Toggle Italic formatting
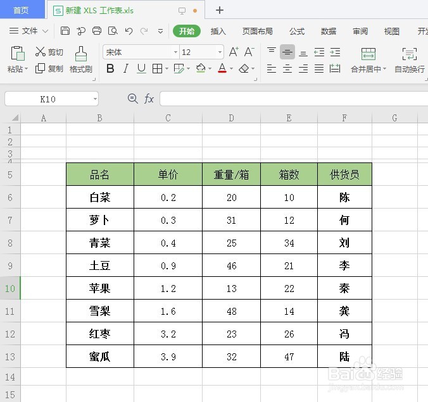Viewport: 428px width, 402px height. tap(125, 68)
